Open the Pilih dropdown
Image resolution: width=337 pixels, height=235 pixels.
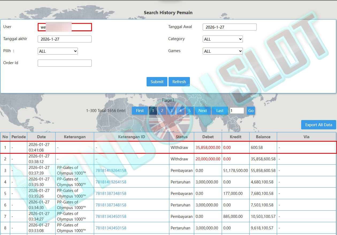pos(58,51)
